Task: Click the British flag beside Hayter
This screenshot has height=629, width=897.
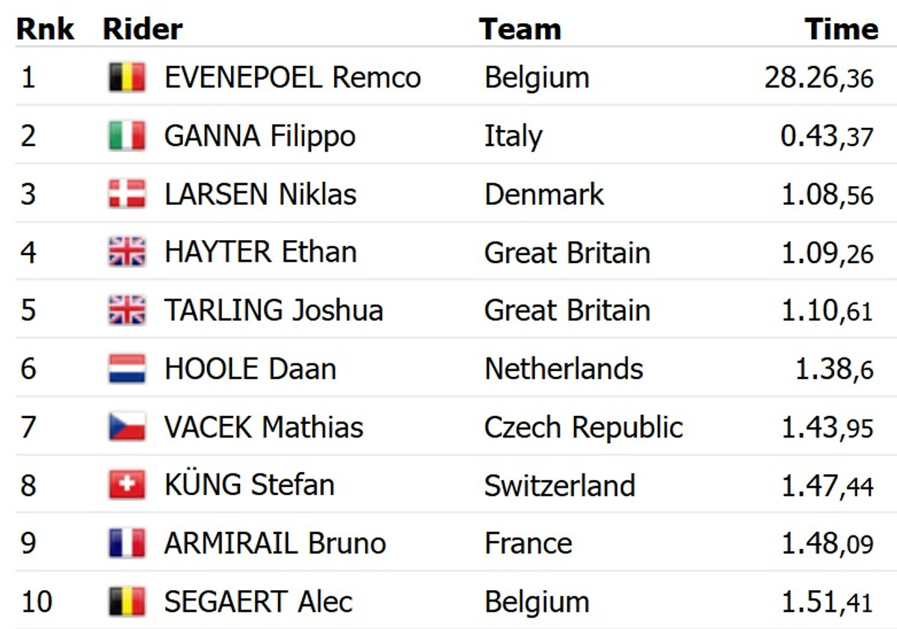Action: (126, 253)
